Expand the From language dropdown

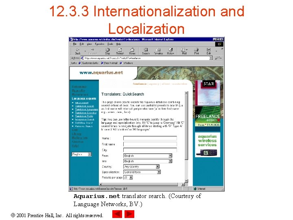tap(170, 156)
